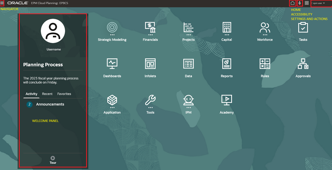Open the Academy icon

click(x=227, y=100)
